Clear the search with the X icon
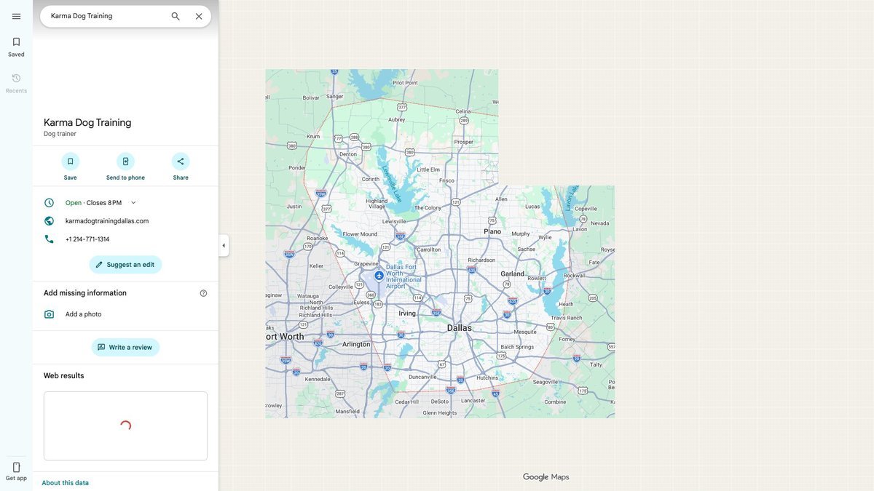874x491 pixels. pyautogui.click(x=199, y=16)
